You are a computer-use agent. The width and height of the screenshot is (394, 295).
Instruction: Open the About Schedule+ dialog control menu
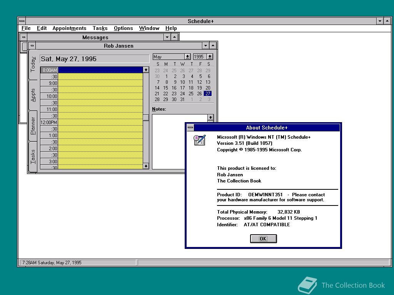coord(190,128)
